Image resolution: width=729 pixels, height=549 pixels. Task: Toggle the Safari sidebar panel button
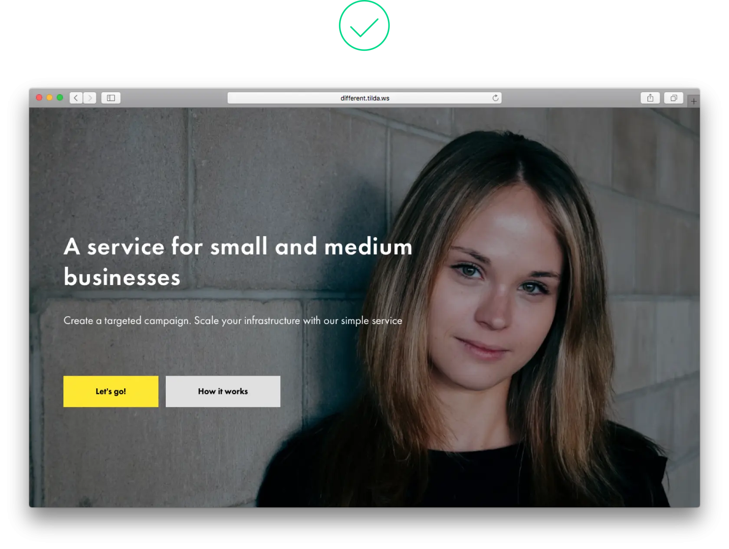coord(111,98)
